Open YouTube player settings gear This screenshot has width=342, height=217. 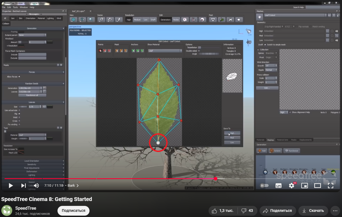(x=292, y=186)
